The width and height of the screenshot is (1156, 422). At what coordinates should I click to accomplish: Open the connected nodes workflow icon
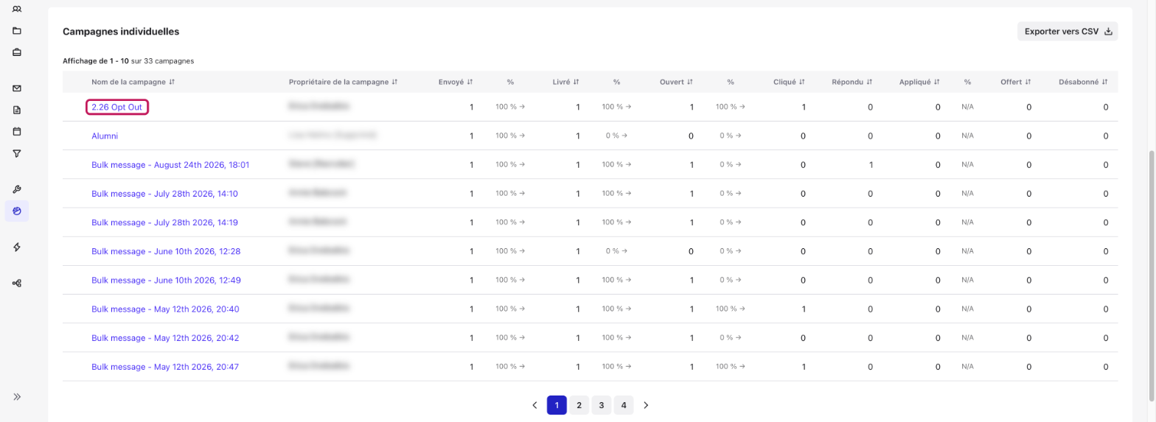click(17, 283)
